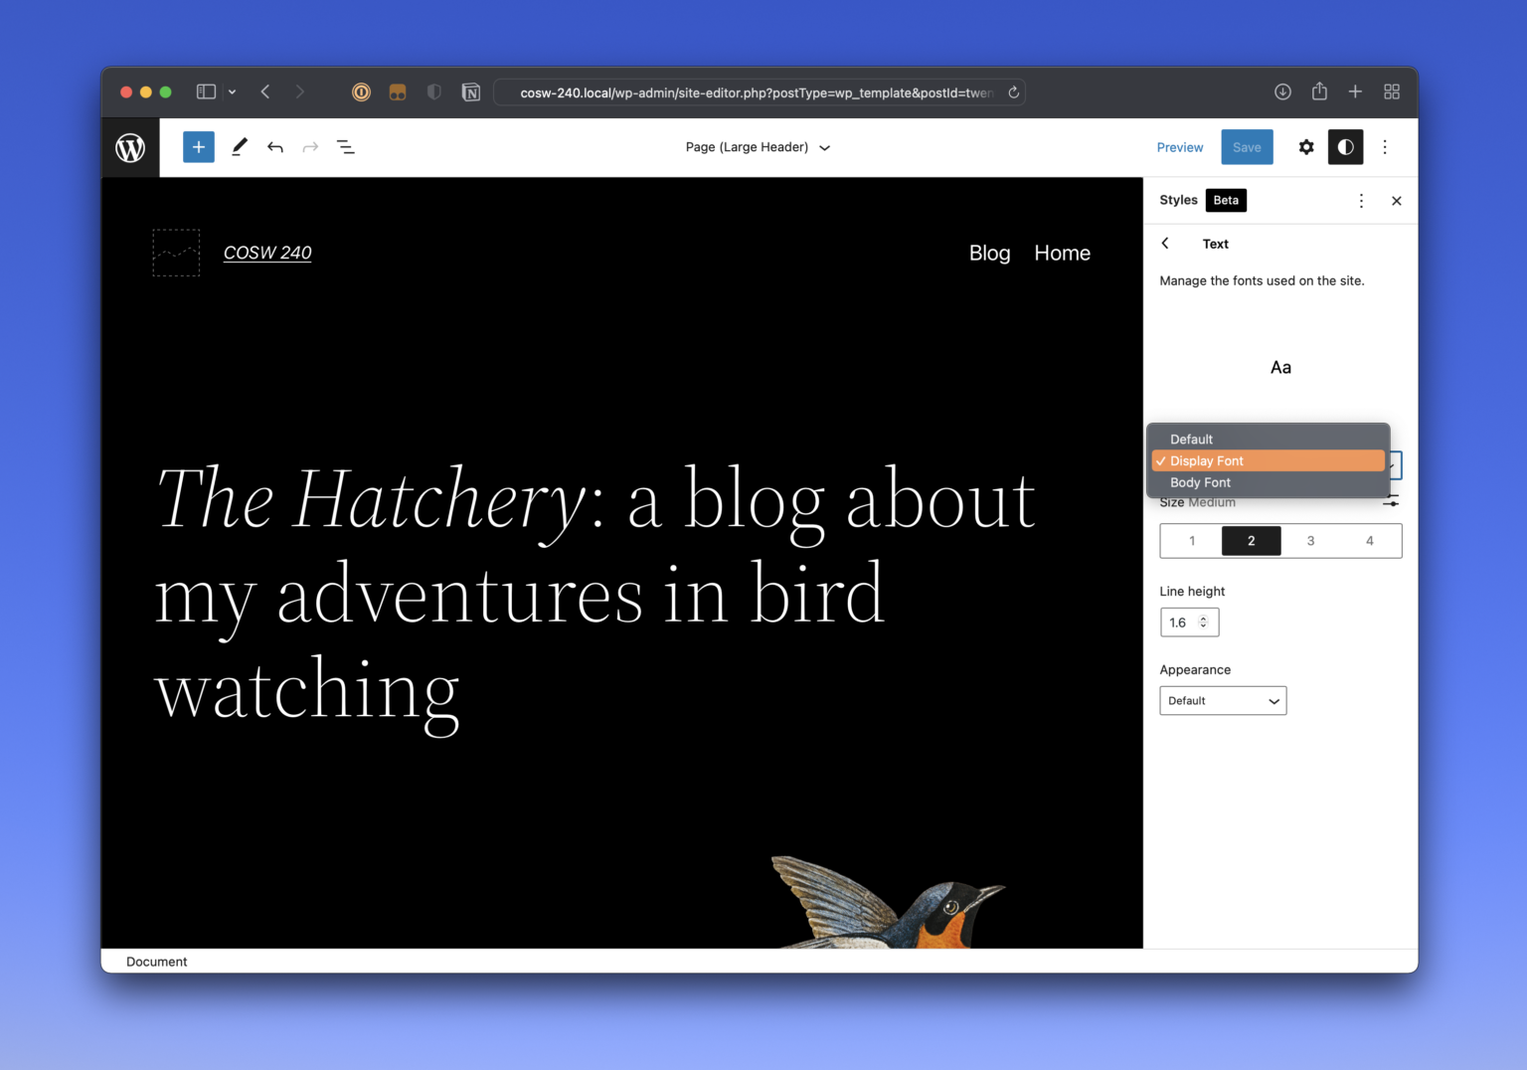Select the pencil Tools icon
Screen dimensions: 1527x1070
pos(240,147)
